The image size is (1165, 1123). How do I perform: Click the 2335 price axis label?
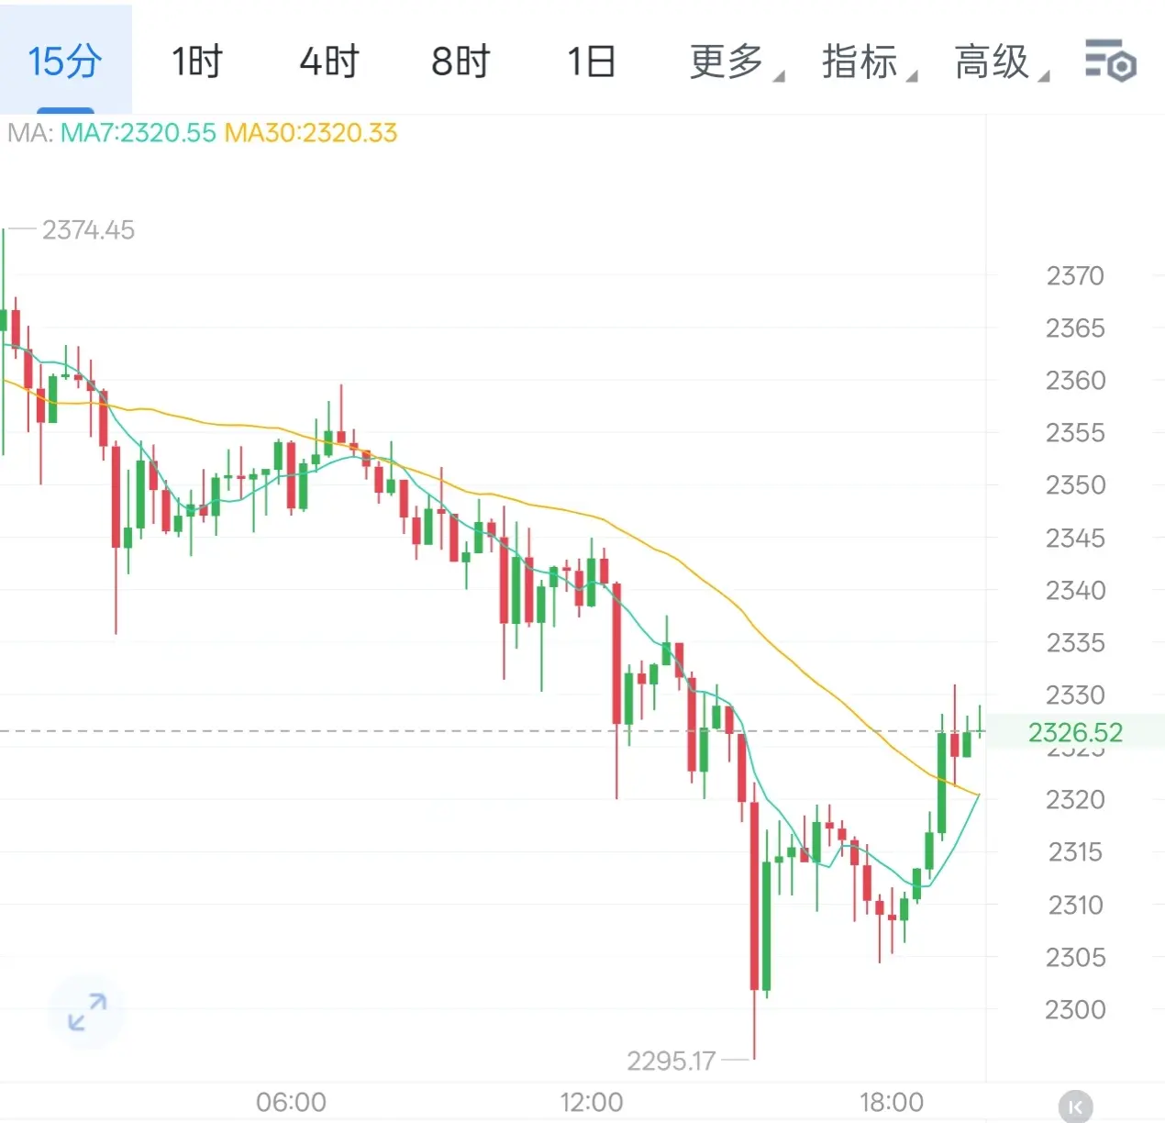1075,642
